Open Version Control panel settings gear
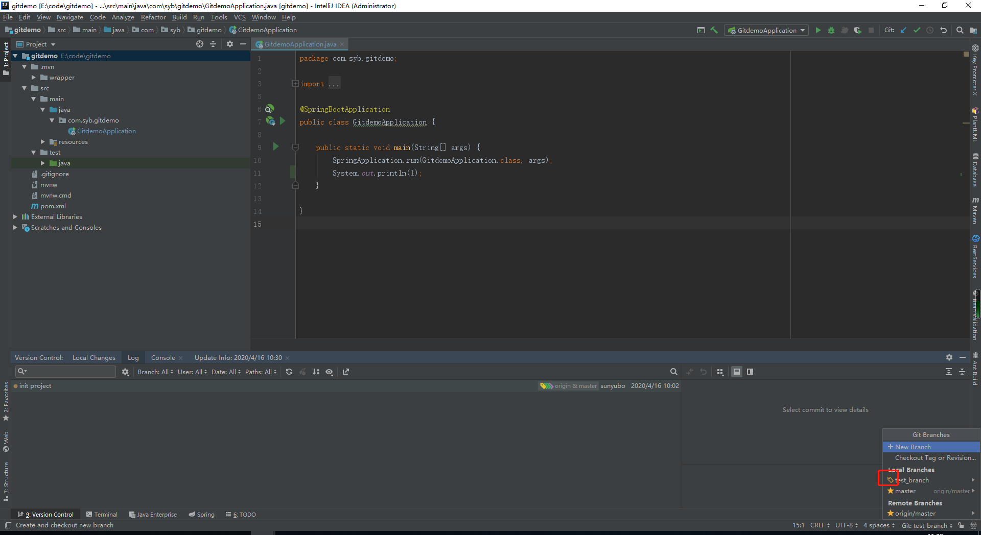The image size is (981, 535). point(949,357)
